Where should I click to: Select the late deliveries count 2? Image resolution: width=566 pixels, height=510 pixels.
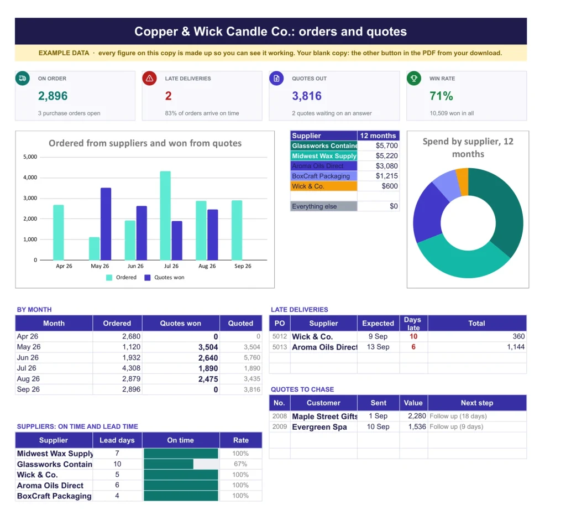tap(168, 96)
